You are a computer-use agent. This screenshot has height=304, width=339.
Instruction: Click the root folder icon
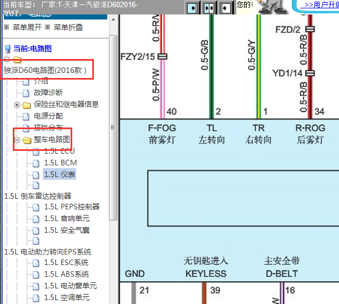tap(17, 59)
